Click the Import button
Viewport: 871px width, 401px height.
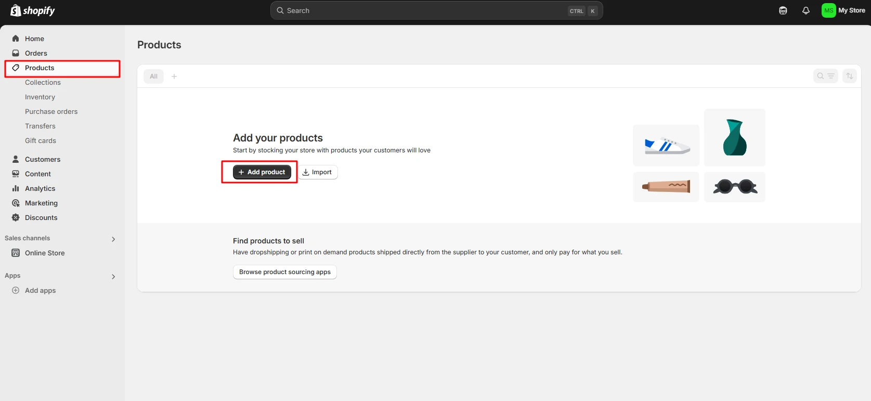[x=318, y=172]
